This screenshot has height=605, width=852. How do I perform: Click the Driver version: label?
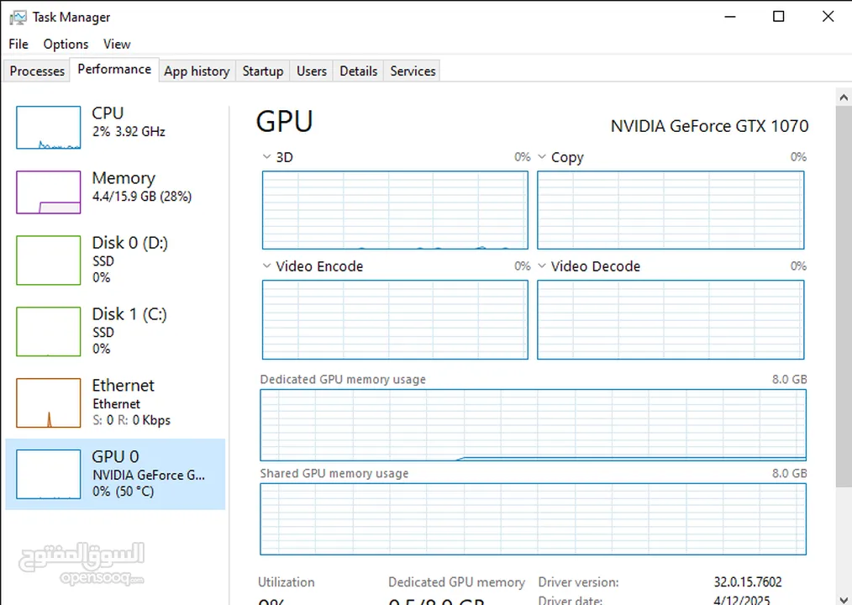(579, 582)
